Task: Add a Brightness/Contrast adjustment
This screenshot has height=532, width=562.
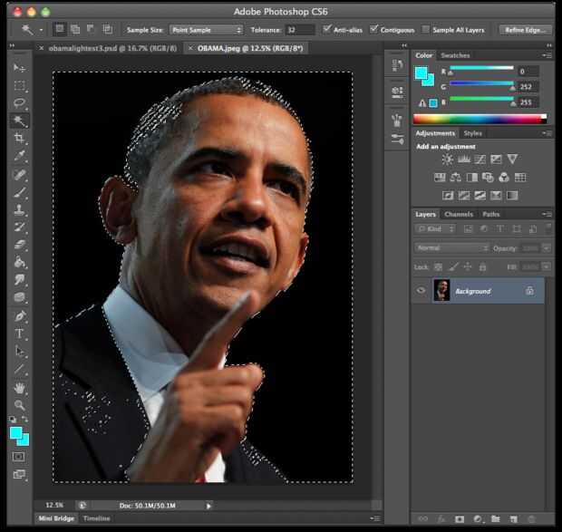Action: [447, 160]
